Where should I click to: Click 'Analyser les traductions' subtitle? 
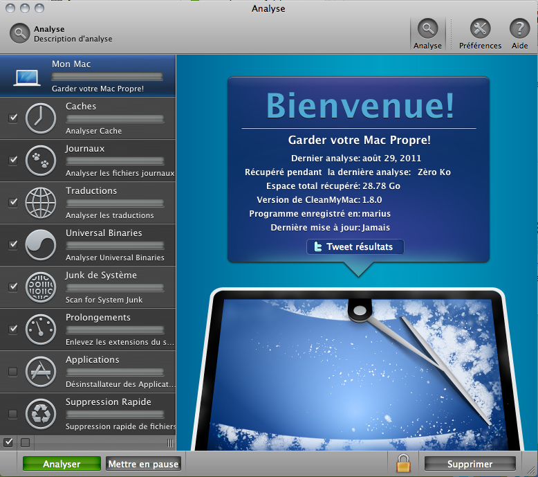coord(110,216)
